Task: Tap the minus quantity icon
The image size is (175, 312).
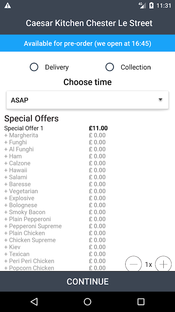Action: [133, 264]
